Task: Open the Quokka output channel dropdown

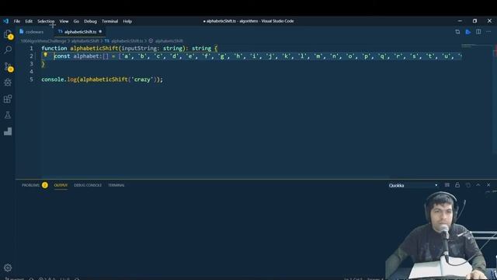Action: [x=413, y=185]
